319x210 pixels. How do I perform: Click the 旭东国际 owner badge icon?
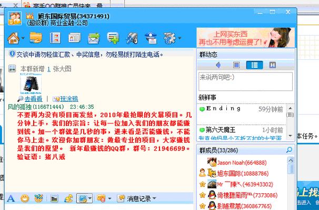[x=203, y=173]
